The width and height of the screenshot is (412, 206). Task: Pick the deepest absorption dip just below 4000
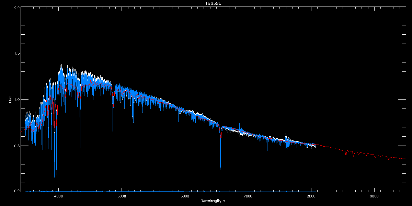[x=54, y=177]
